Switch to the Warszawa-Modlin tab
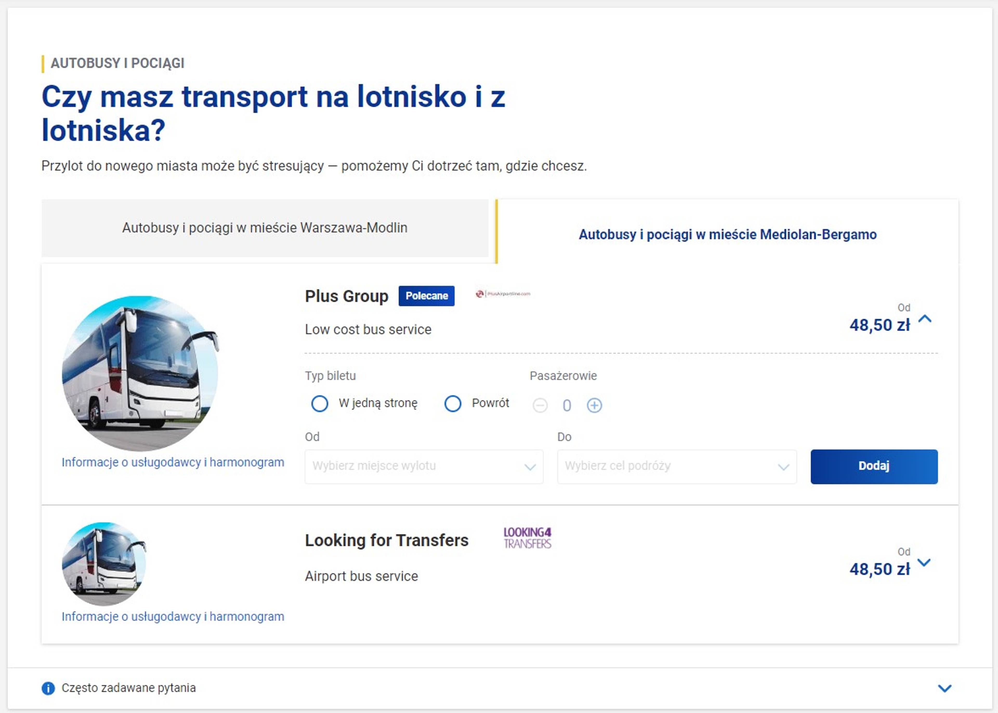 pos(265,228)
